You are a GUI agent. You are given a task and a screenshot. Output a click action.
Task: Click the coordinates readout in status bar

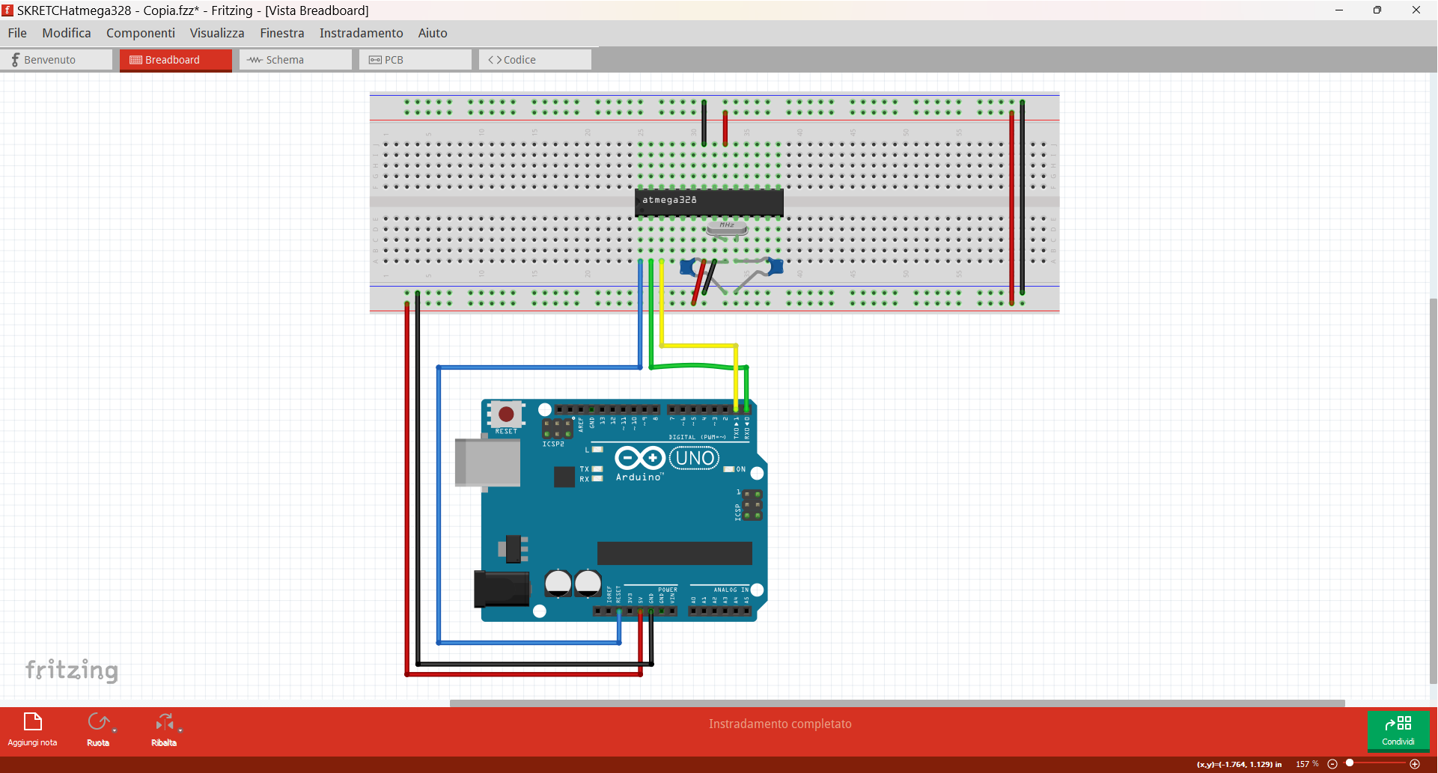pos(1239,764)
